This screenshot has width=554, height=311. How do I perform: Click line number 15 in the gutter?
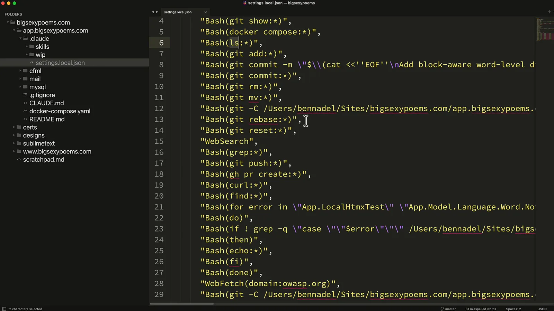pos(159,141)
